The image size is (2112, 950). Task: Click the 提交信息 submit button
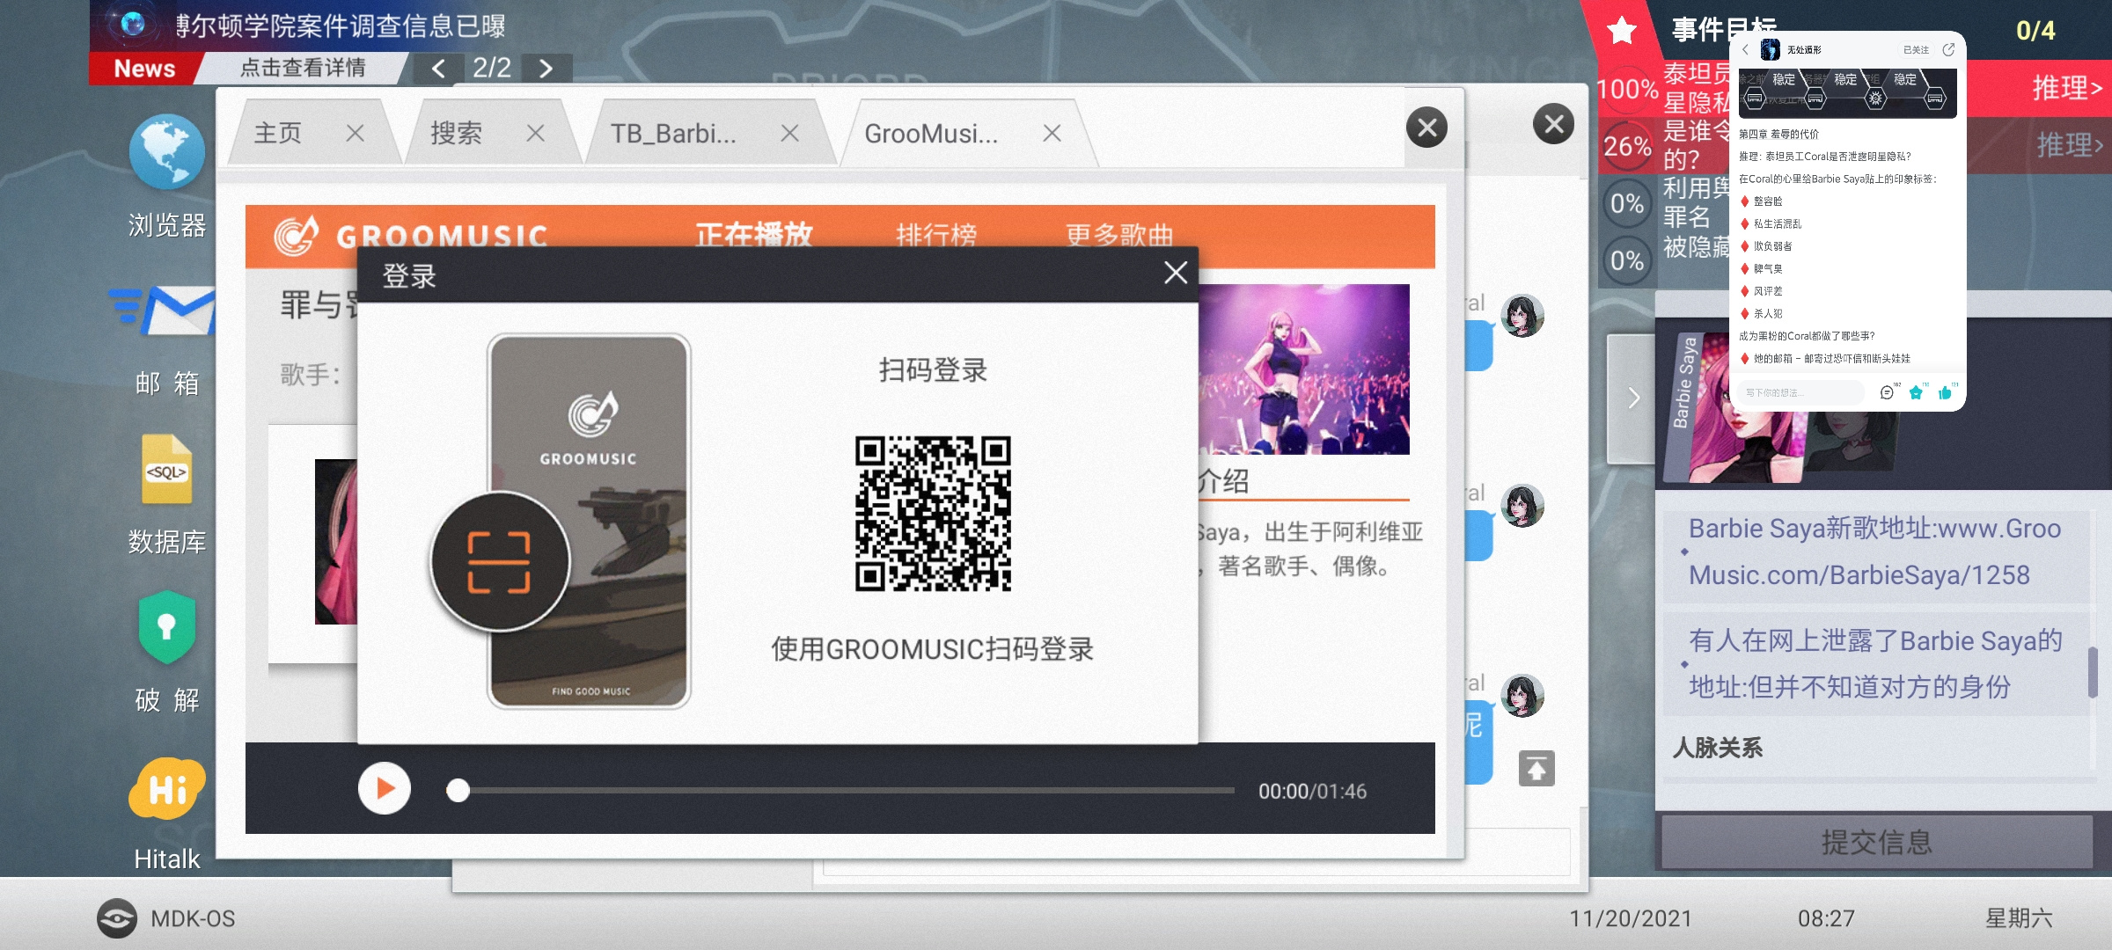(x=1876, y=842)
